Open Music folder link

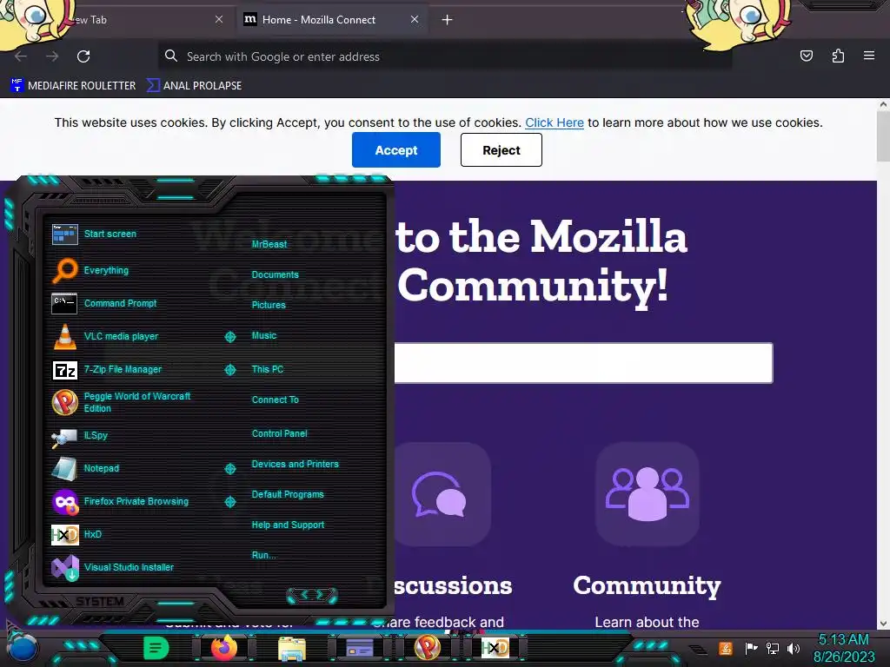[x=264, y=336]
